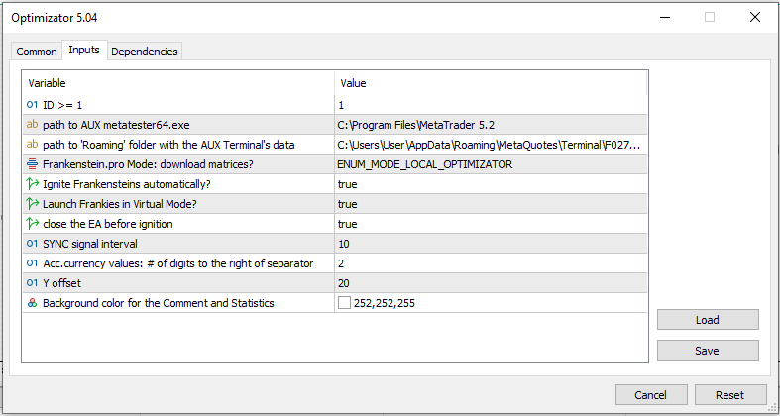Viewport: 780px width, 416px height.
Task: Click the 252,252,255 background color swatch
Action: pyautogui.click(x=344, y=303)
